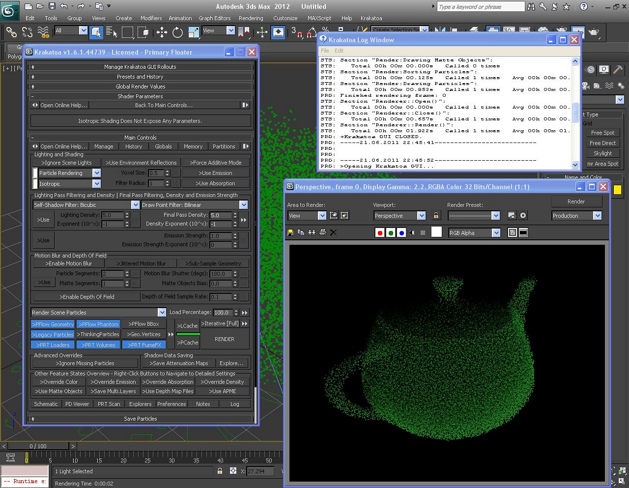This screenshot has height=488, width=629.
Task: Toggle the green channel in frame window
Action: (391, 233)
